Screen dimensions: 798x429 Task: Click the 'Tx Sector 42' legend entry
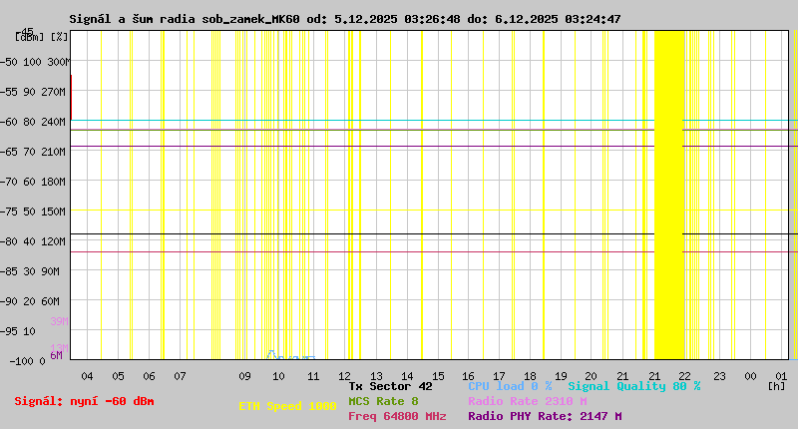point(390,386)
